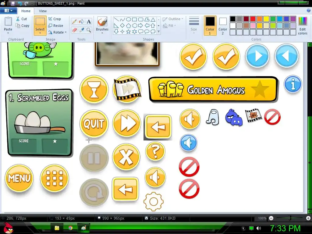The image size is (312, 234).
Task: Cut the selection with Cut
Action: (22, 19)
